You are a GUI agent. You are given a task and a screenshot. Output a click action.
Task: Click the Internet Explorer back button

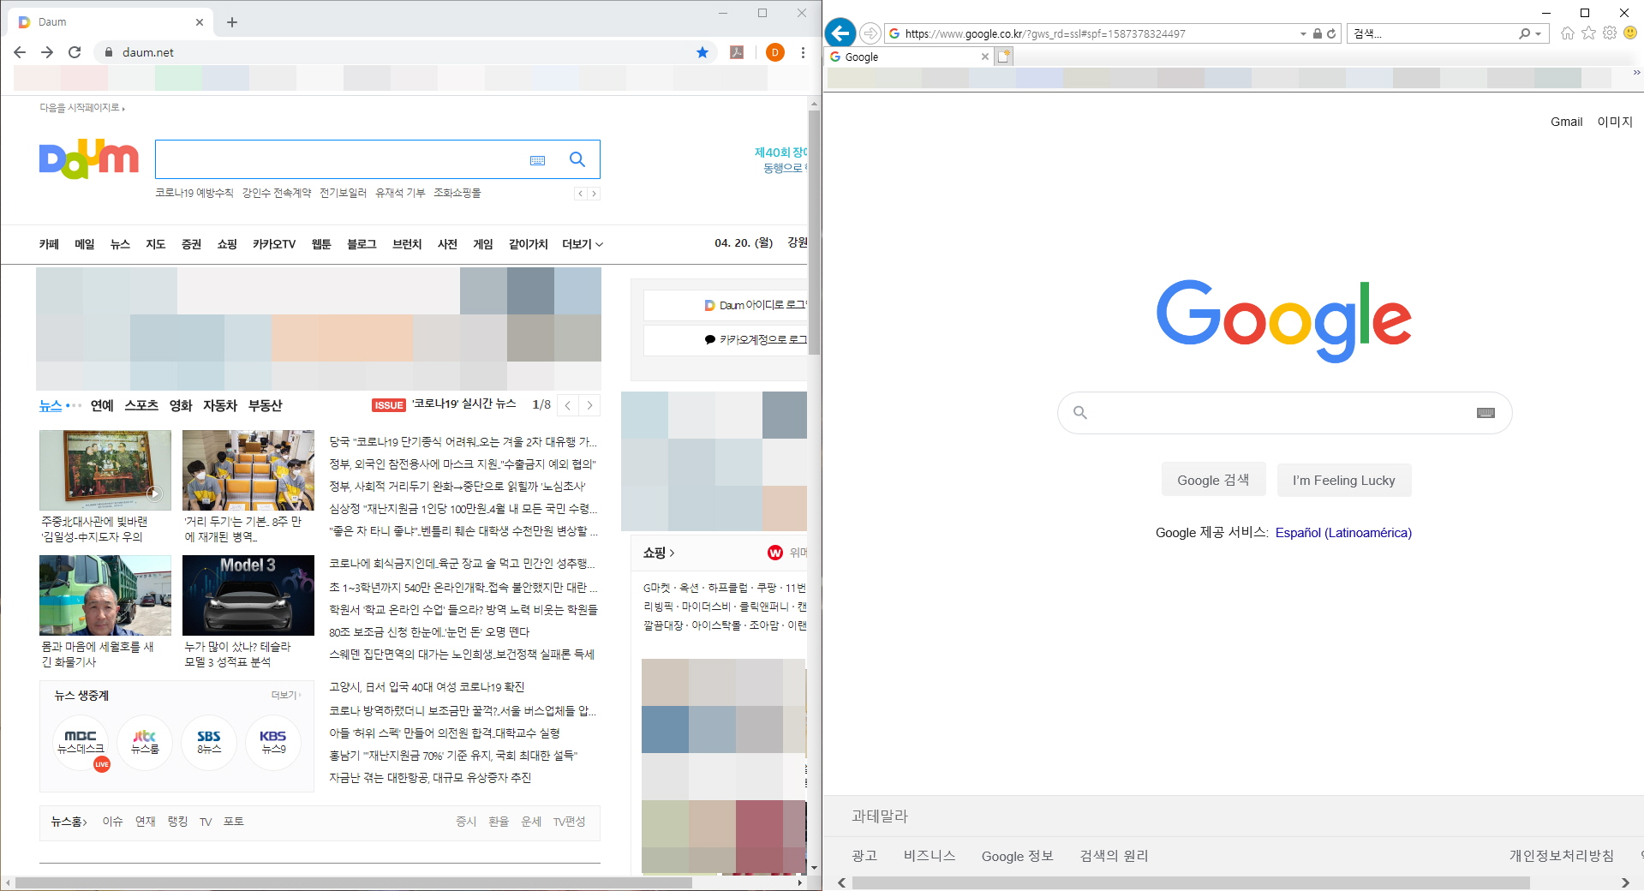tap(840, 33)
